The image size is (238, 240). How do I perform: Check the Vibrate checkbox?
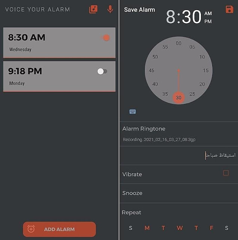tap(226, 173)
